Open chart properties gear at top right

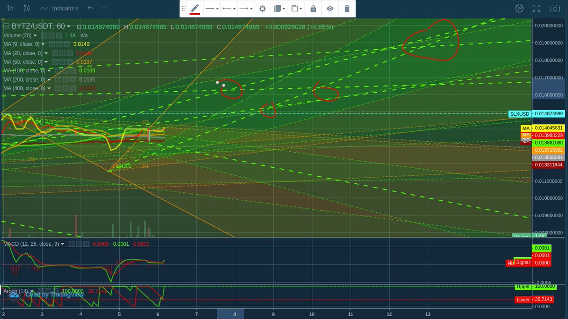point(519,9)
